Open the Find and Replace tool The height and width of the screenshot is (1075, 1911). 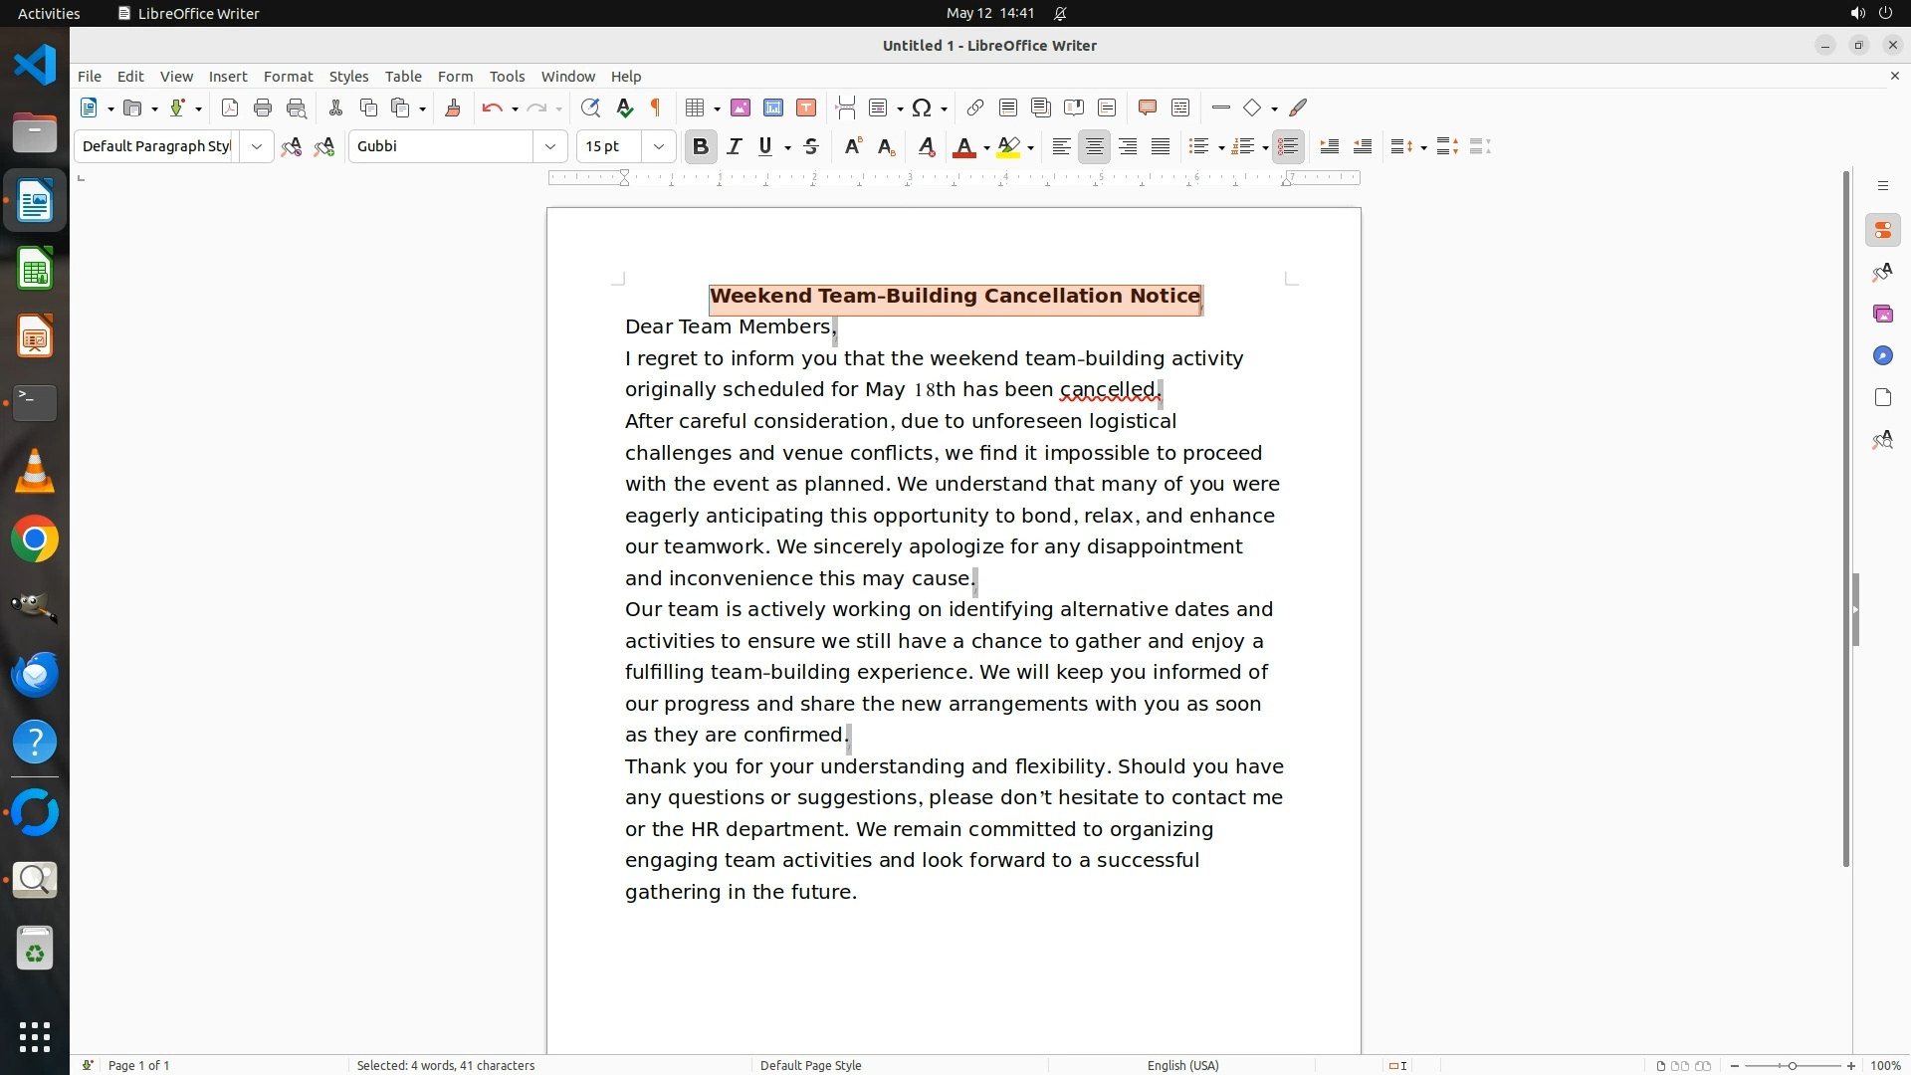click(x=590, y=107)
